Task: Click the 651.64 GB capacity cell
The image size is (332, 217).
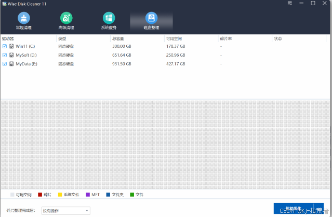Action: tap(122, 55)
